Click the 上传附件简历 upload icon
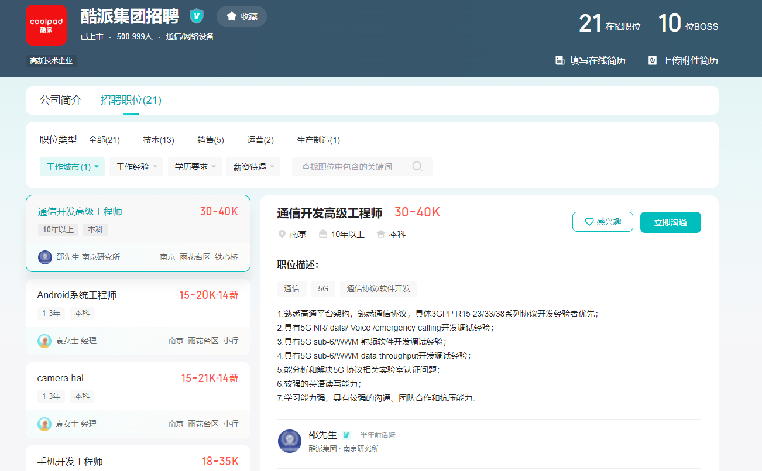Screen dimensions: 762x471 pyautogui.click(x=652, y=60)
